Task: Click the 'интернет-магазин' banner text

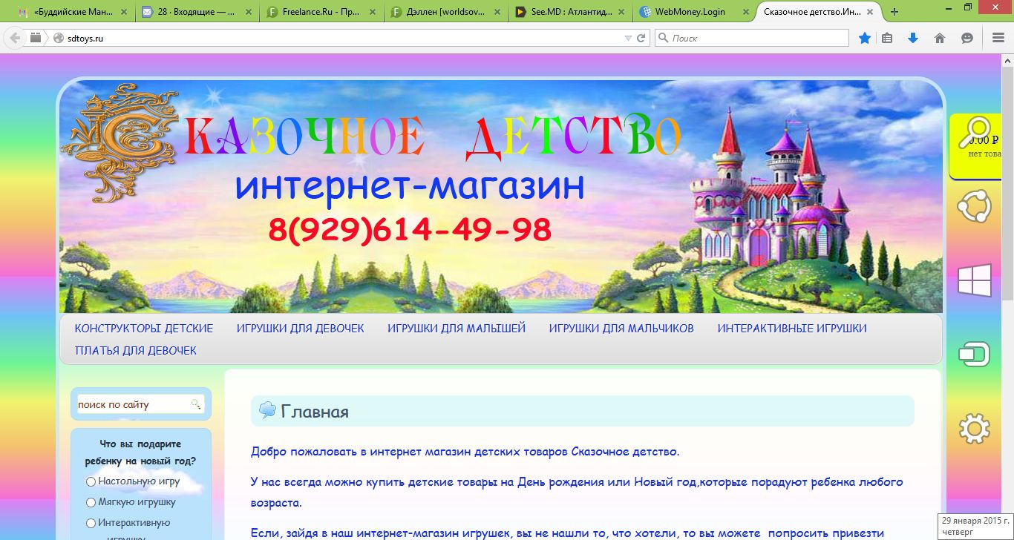Action: click(410, 187)
